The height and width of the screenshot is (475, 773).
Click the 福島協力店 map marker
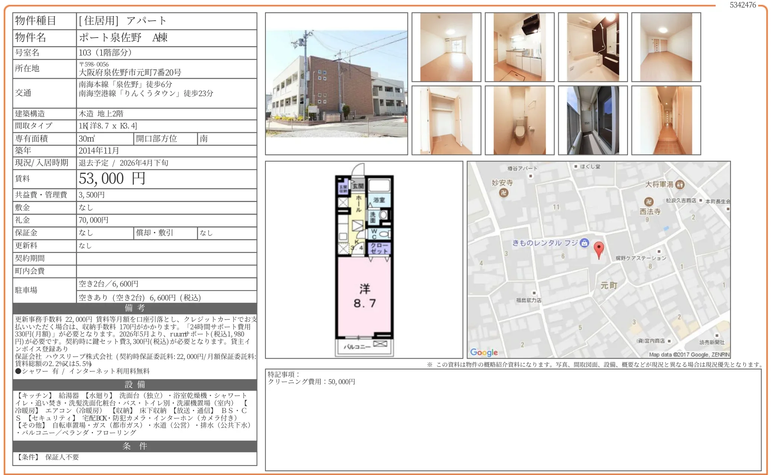[x=534, y=293]
